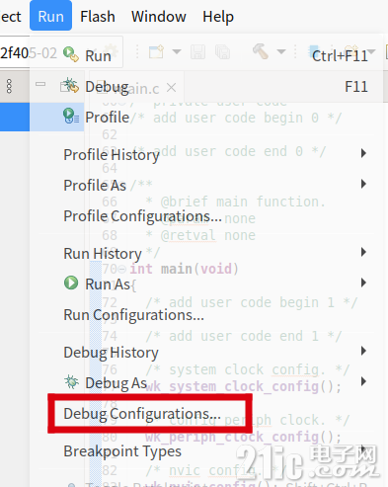Open the dropdown next to hammer icon
388x487 pixels.
click(x=281, y=51)
